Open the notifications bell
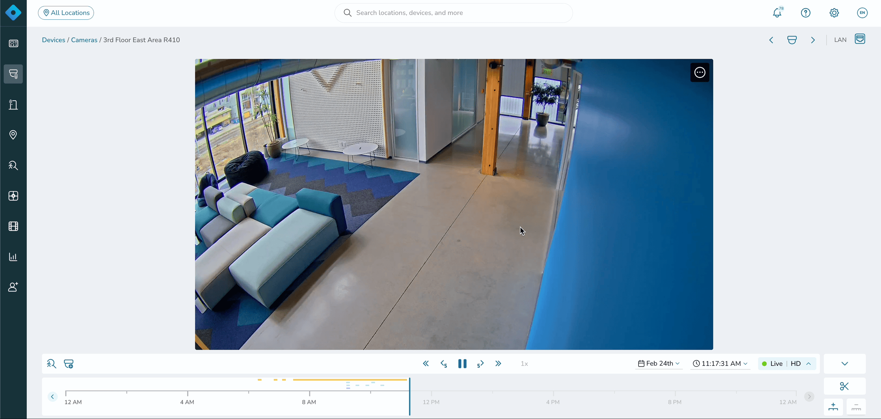This screenshot has height=419, width=881. pyautogui.click(x=777, y=13)
